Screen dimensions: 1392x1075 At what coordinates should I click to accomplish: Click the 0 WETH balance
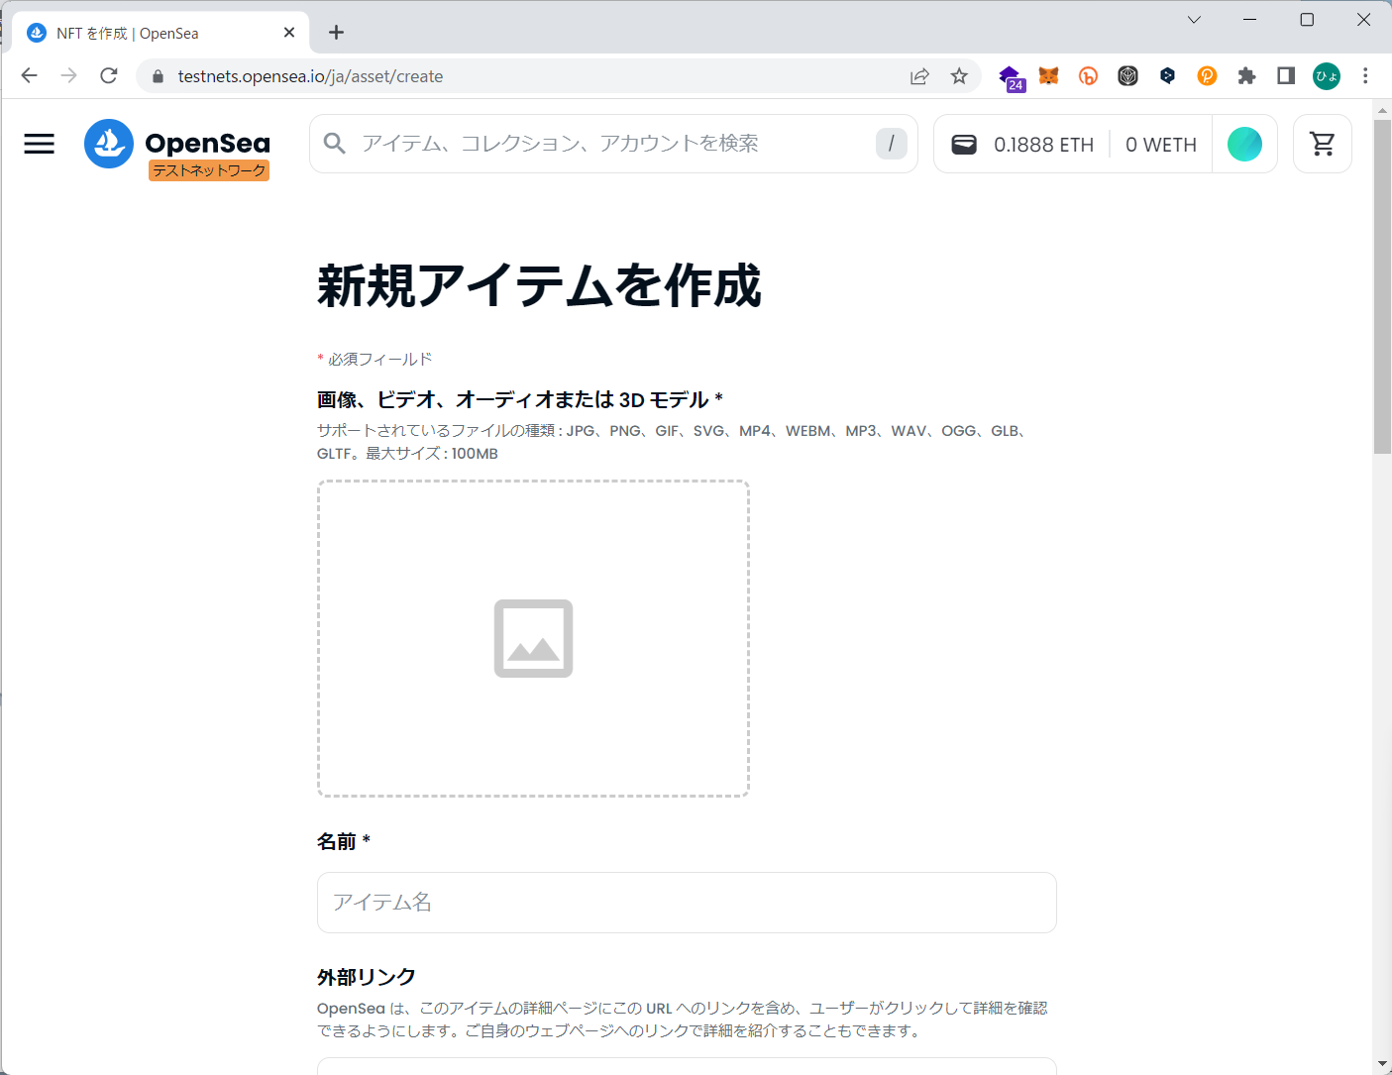(1160, 145)
